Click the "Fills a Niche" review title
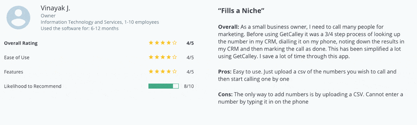 click(x=242, y=11)
